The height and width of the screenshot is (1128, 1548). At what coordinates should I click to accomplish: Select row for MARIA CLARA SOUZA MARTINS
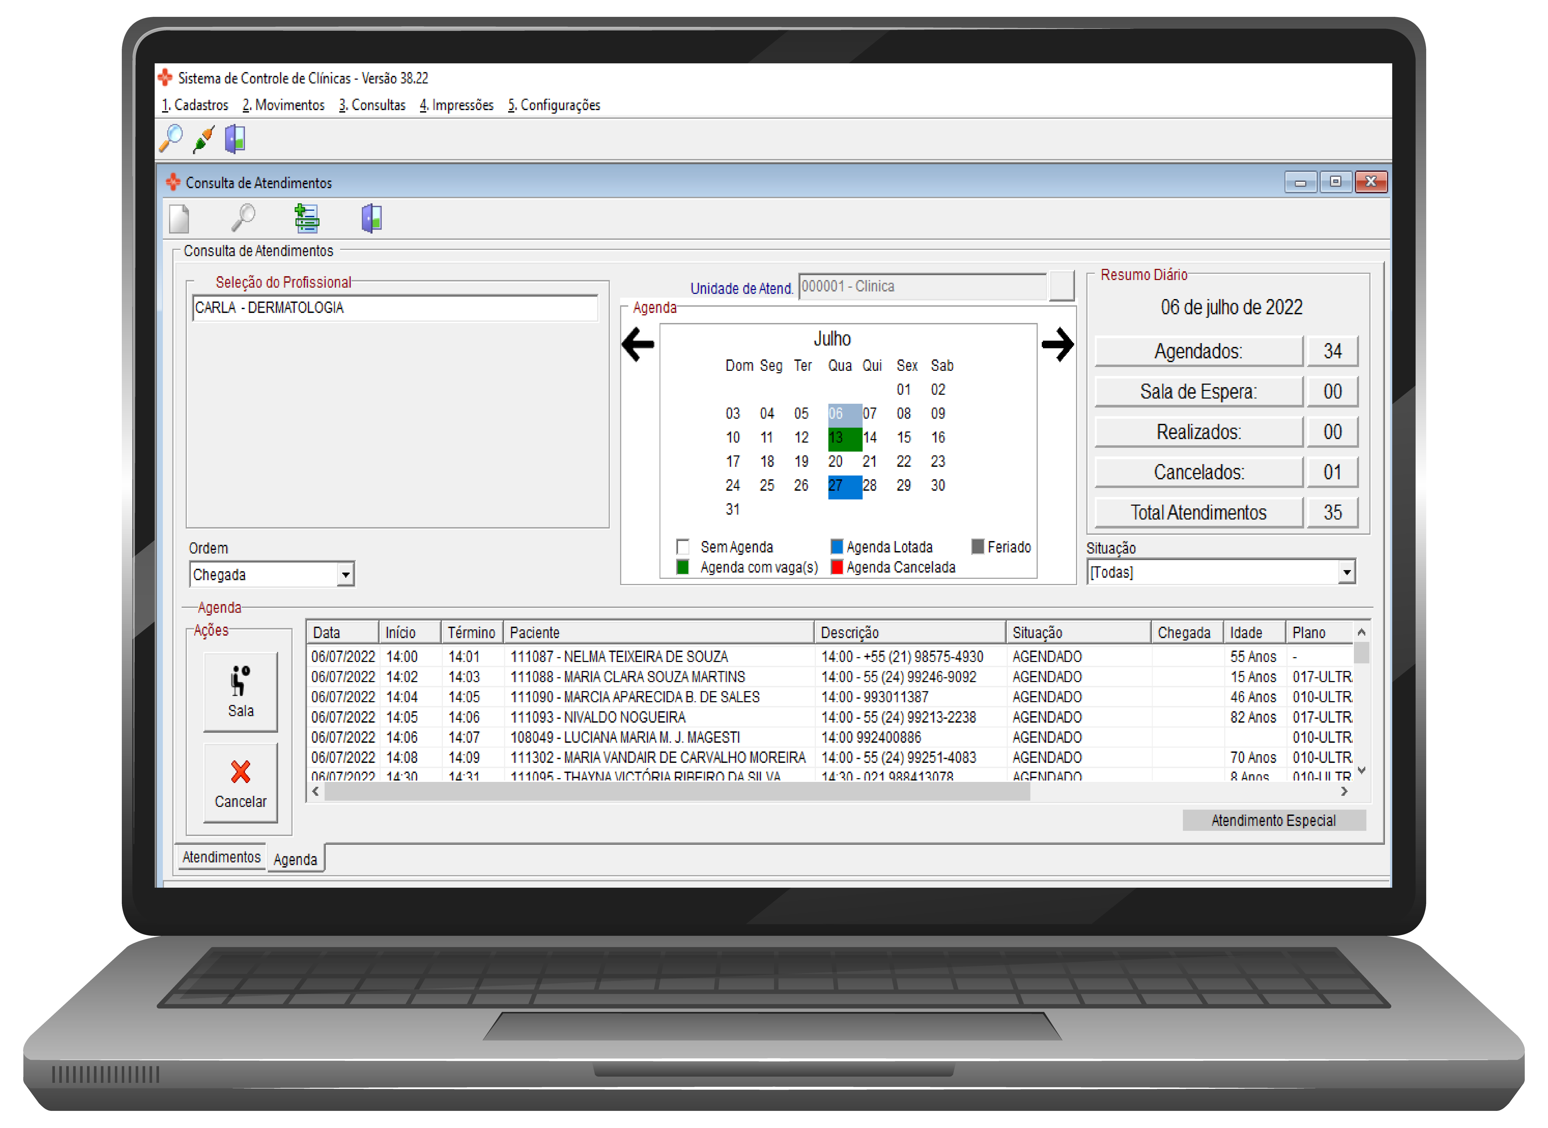[x=830, y=677]
